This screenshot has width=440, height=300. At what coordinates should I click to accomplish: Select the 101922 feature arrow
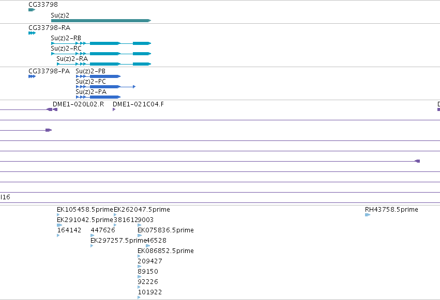[x=139, y=297]
